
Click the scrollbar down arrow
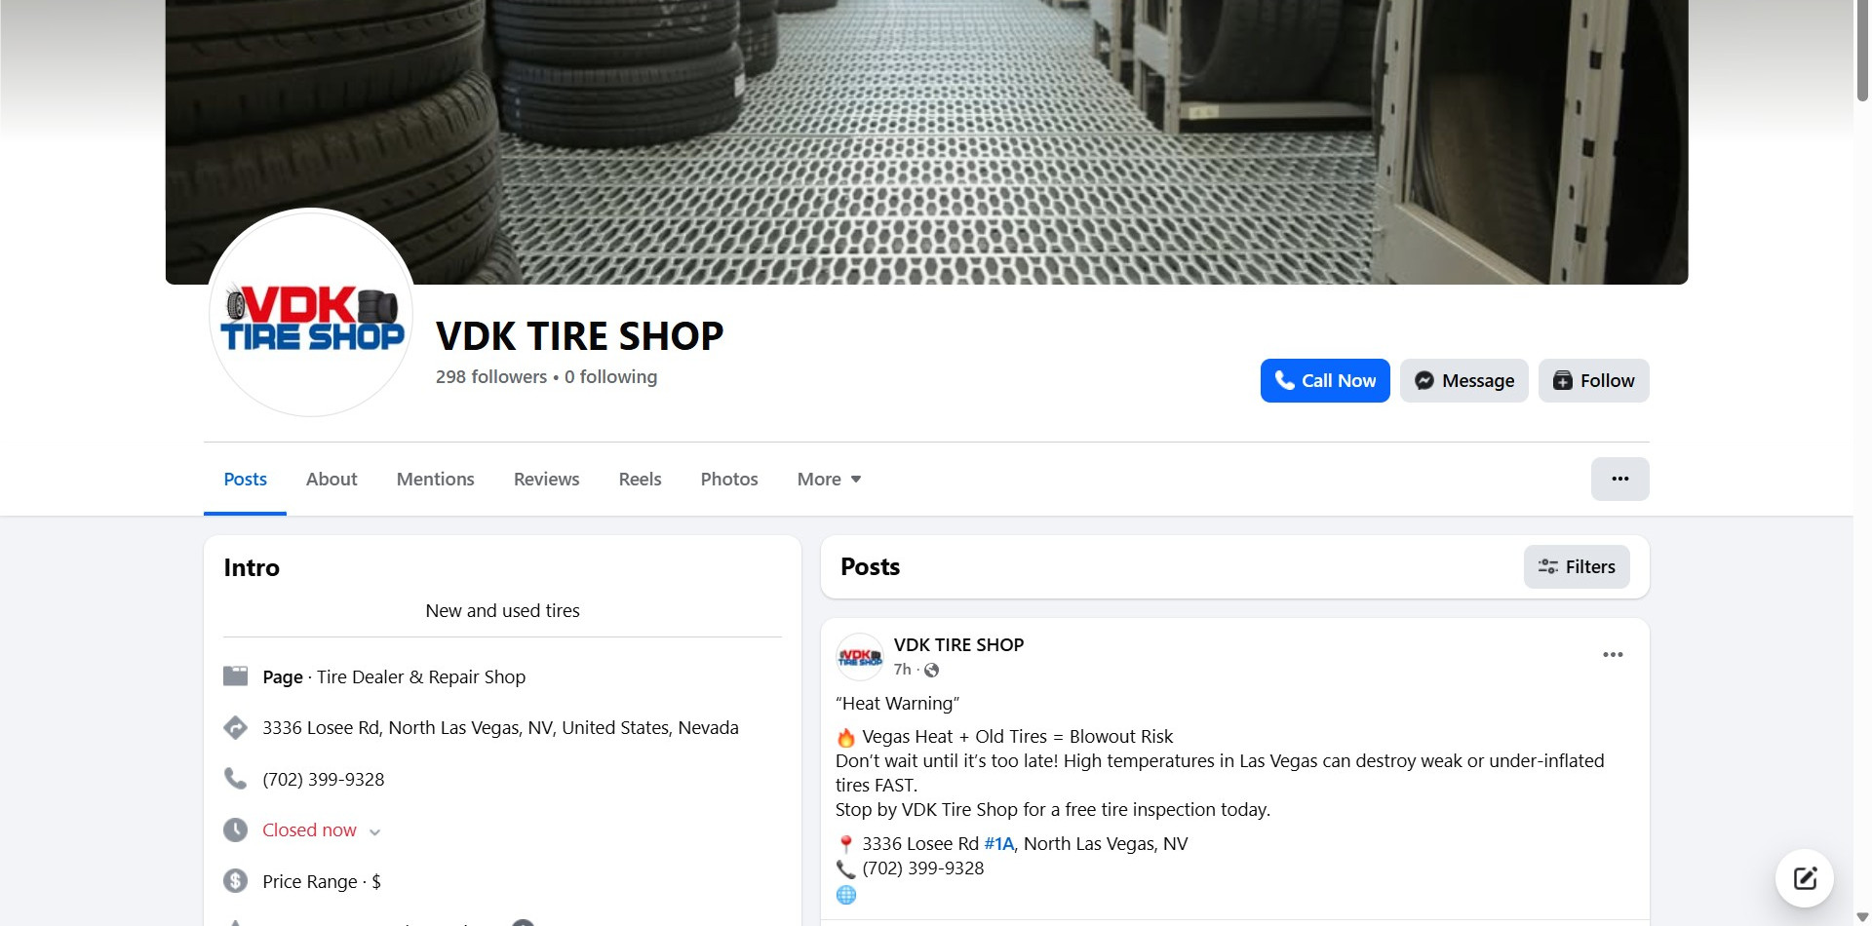point(1860,916)
